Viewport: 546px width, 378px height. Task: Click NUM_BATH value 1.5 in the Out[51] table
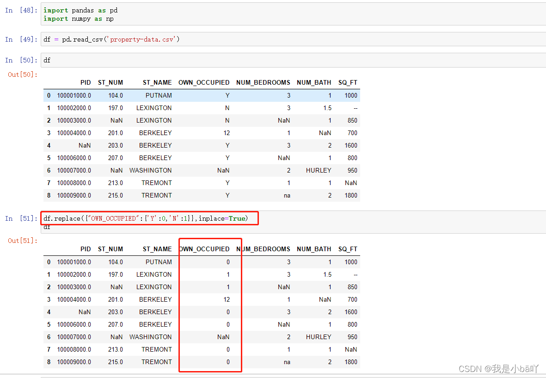click(327, 274)
